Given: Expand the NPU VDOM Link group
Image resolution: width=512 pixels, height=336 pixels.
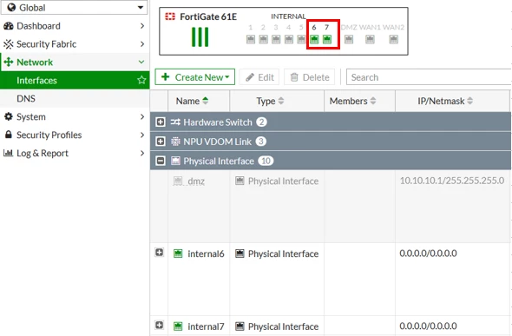Looking at the screenshot, I should coord(161,142).
